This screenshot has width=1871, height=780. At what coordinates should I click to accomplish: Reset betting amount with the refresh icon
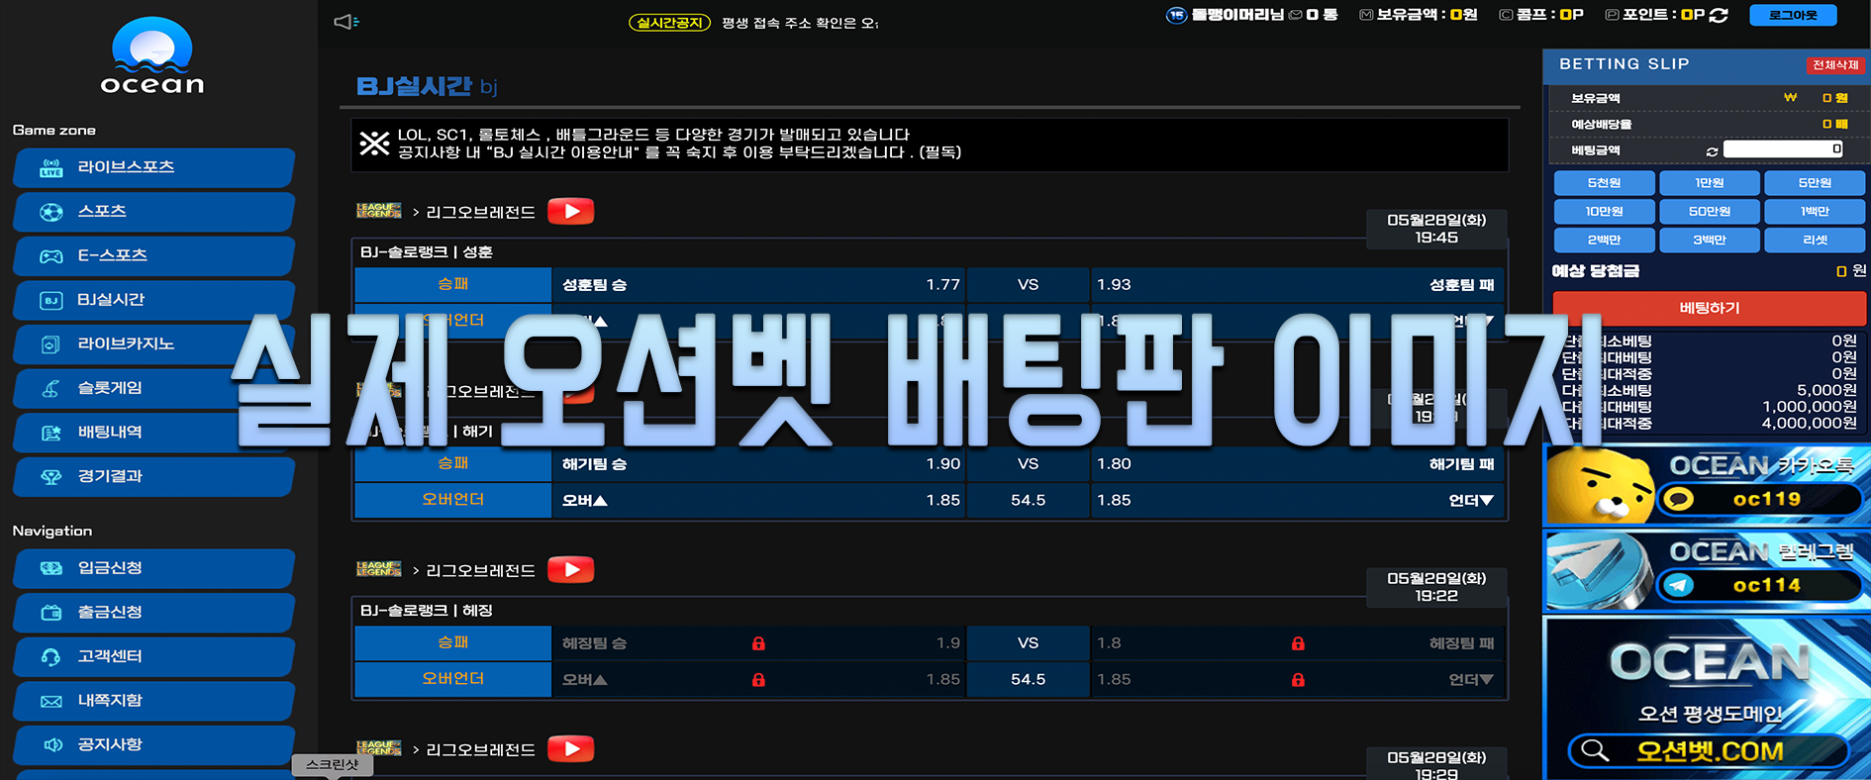(1712, 151)
